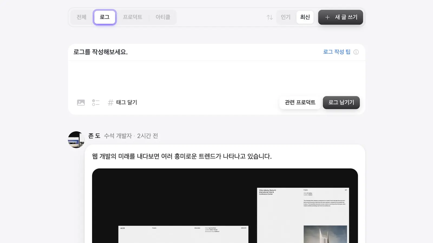Viewport: 433px width, 243px height.
Task: Click the hashtag icon for tags
Action: point(110,103)
